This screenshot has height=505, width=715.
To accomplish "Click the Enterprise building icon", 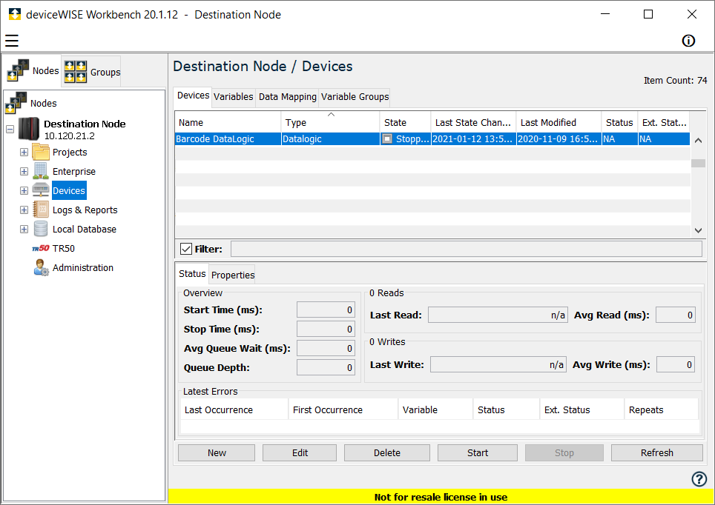I will pos(41,171).
